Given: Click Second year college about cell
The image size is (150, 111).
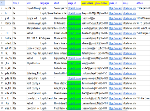Looking at the screenshot, I should pyautogui.click(x=61, y=8).
